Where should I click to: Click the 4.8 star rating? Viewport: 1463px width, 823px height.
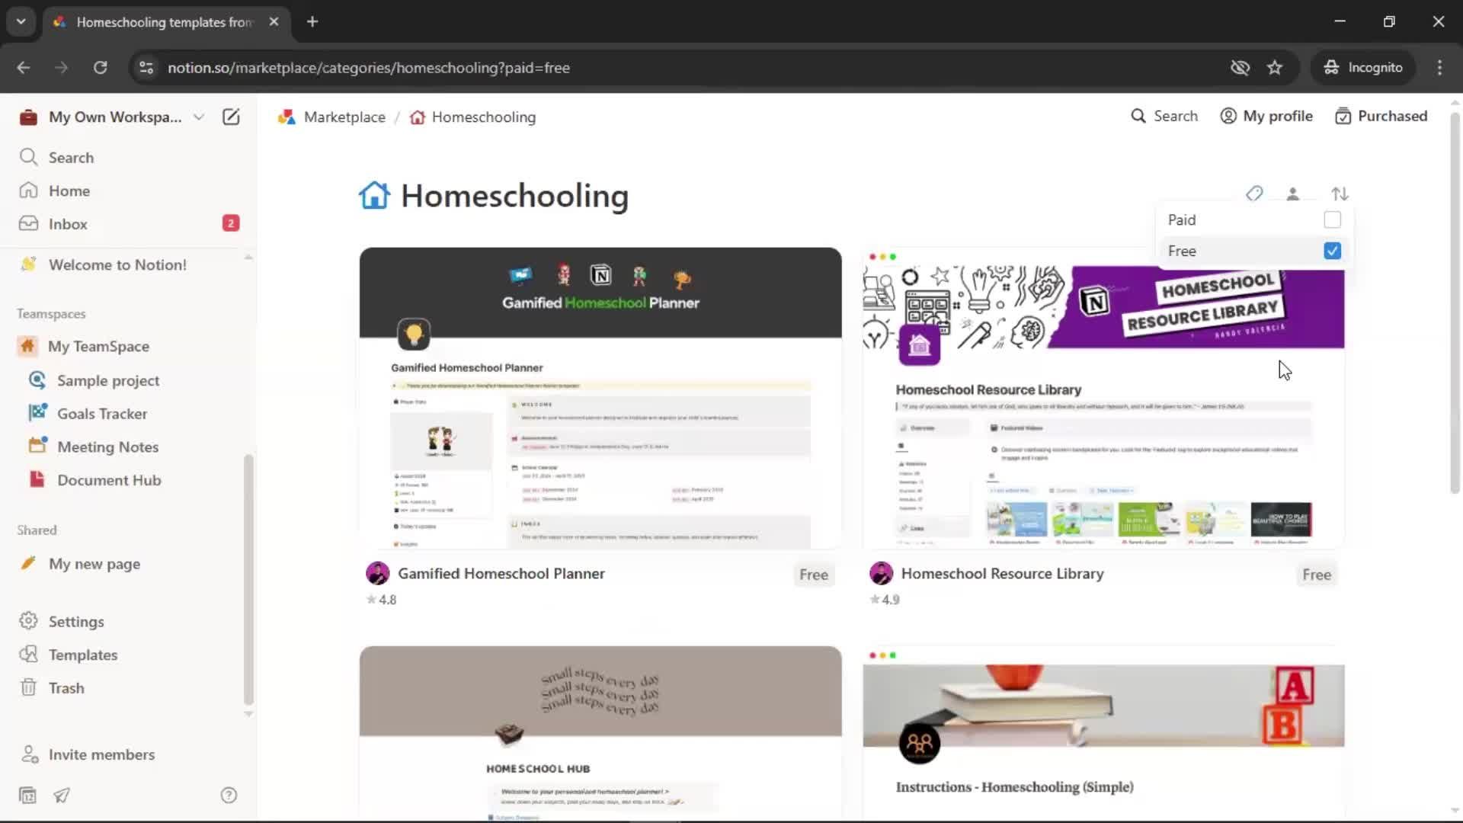382,600
